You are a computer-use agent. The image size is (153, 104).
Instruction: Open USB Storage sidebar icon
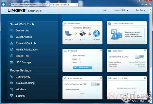pyautogui.click(x=11, y=62)
